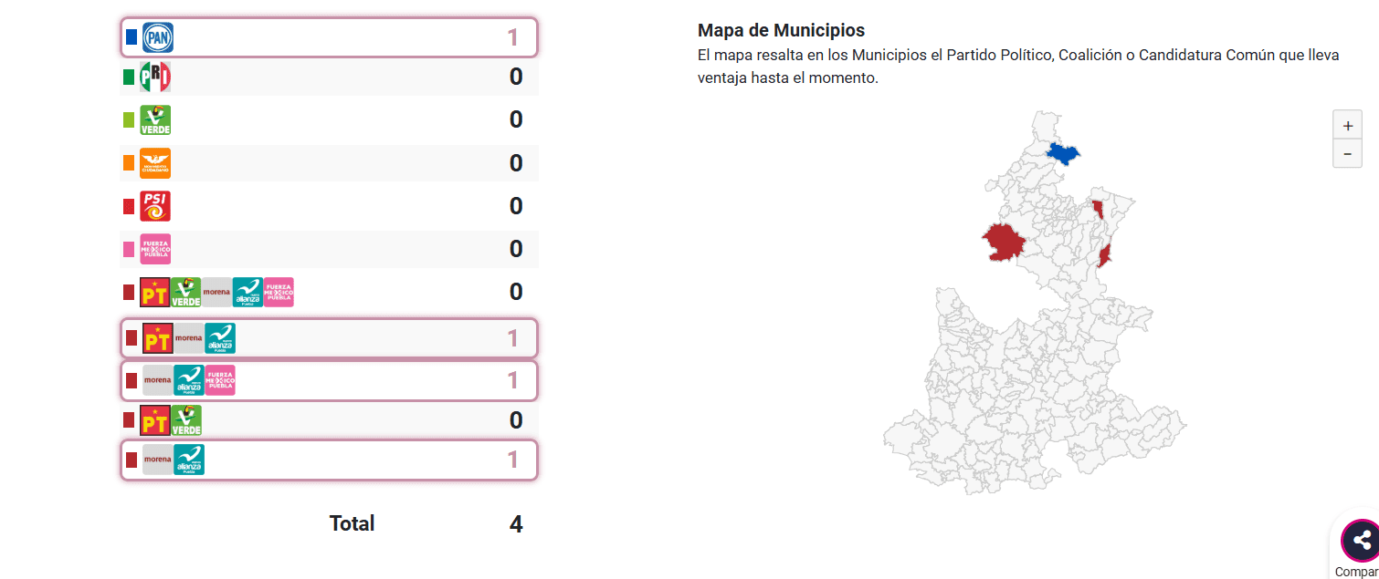The height and width of the screenshot is (579, 1379).
Task: Click Fuerza por México logo in Morena-Alianza-Fuerza row
Action: point(220,380)
